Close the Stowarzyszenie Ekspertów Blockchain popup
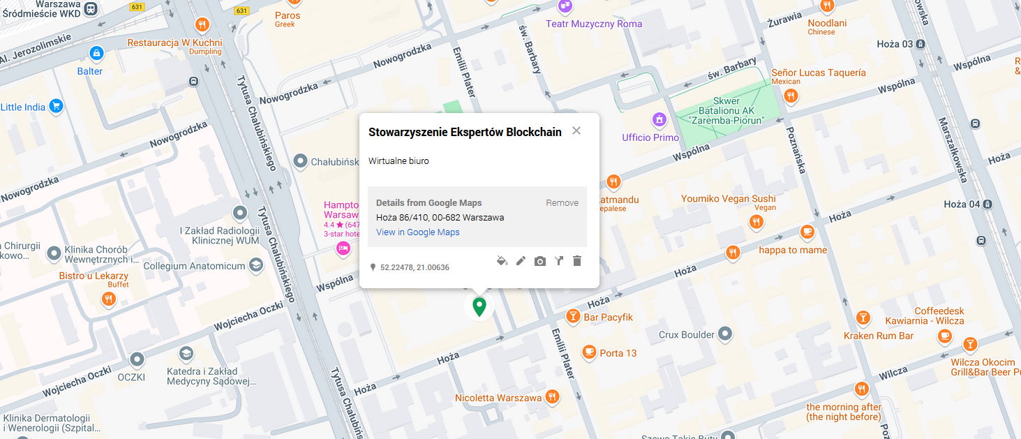The image size is (1021, 439). coord(576,131)
